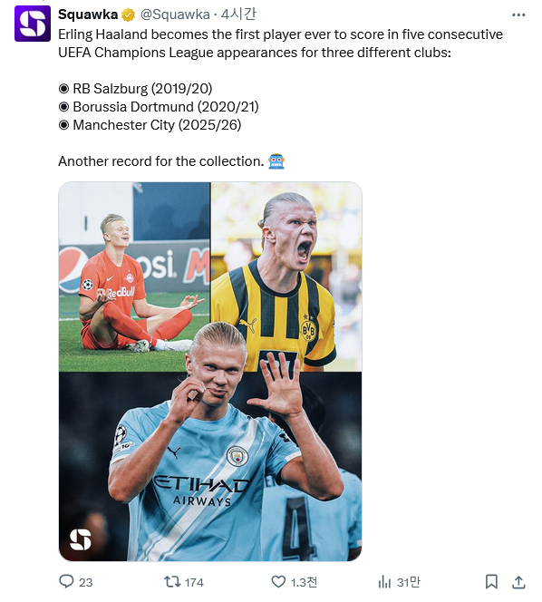The image size is (542, 602).
Task: Click the 174 repost count
Action: coord(194,582)
